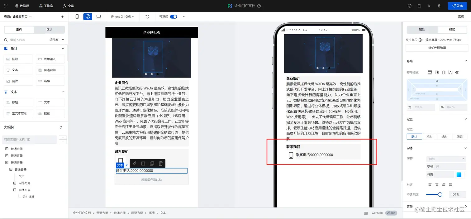
Task: Select 相对 positioning option
Action: (430, 137)
